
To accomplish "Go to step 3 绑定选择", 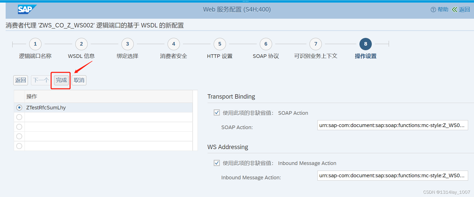I will 128,44.
